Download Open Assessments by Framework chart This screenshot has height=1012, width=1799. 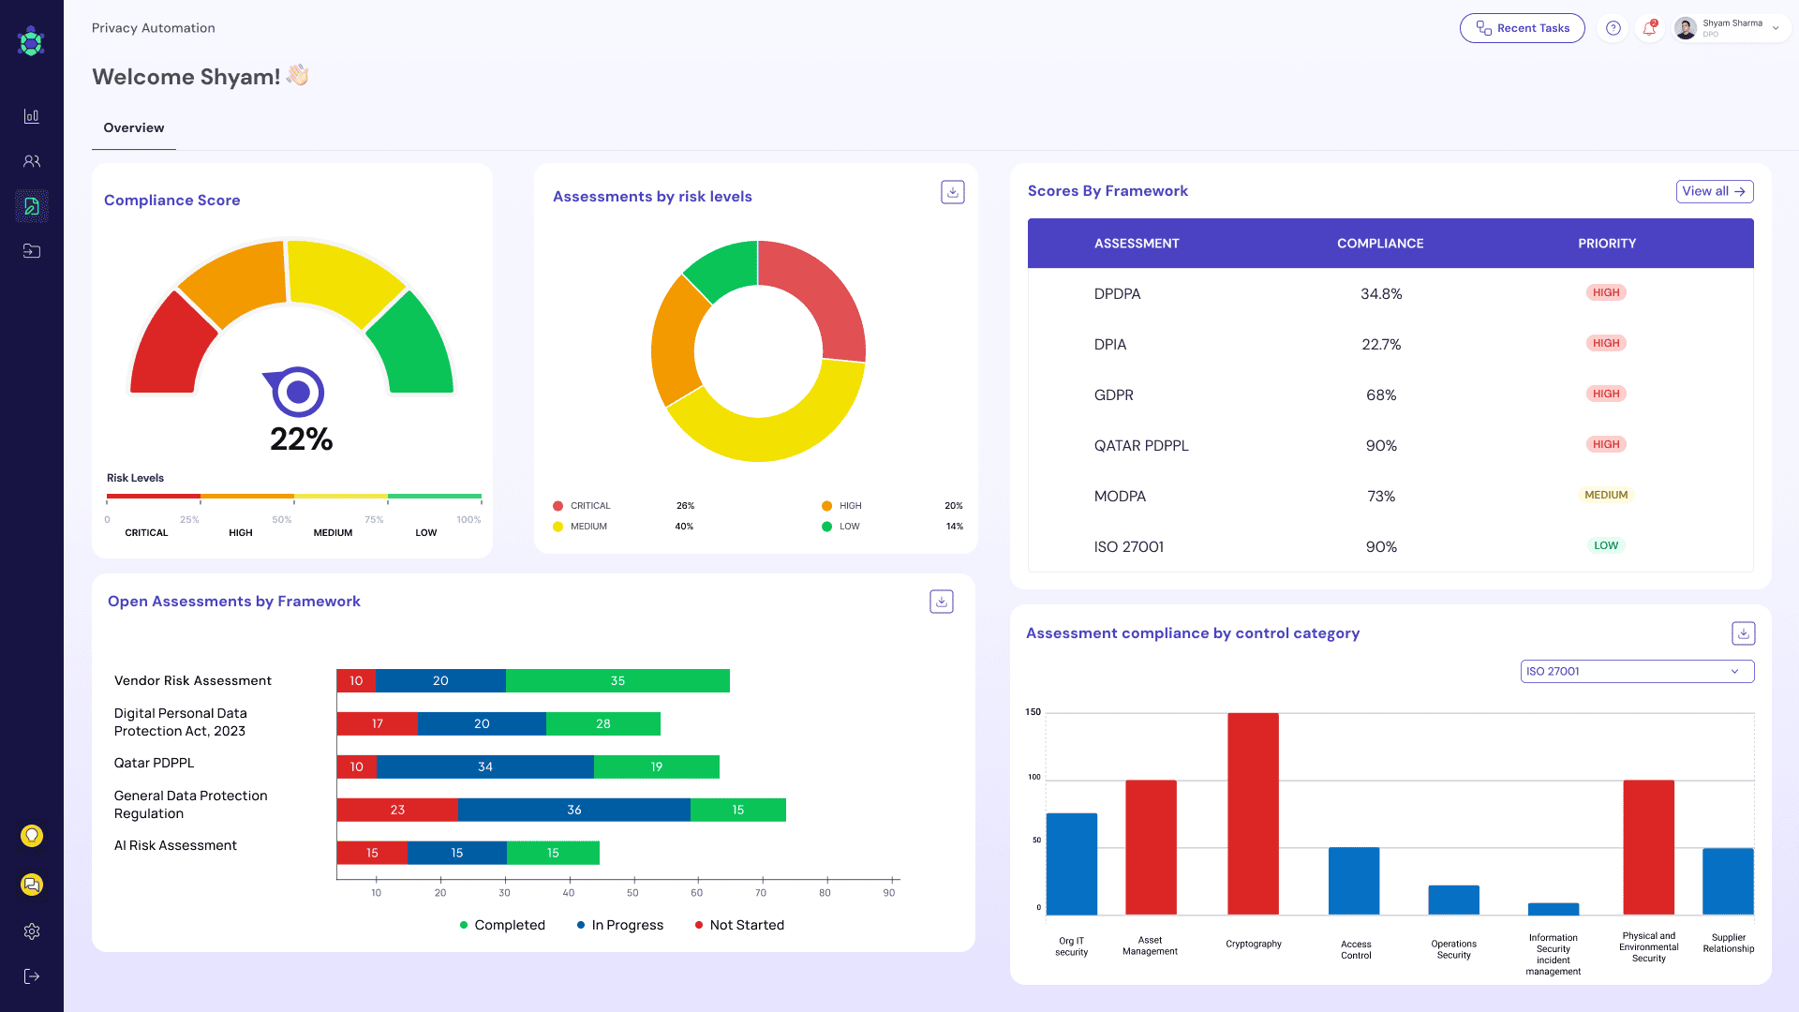tap(941, 602)
